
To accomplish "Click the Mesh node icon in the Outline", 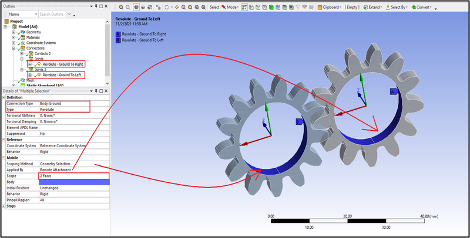I will click(23, 80).
